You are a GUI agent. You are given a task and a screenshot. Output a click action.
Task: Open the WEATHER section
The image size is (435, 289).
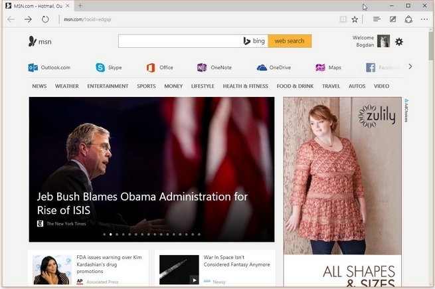[67, 86]
